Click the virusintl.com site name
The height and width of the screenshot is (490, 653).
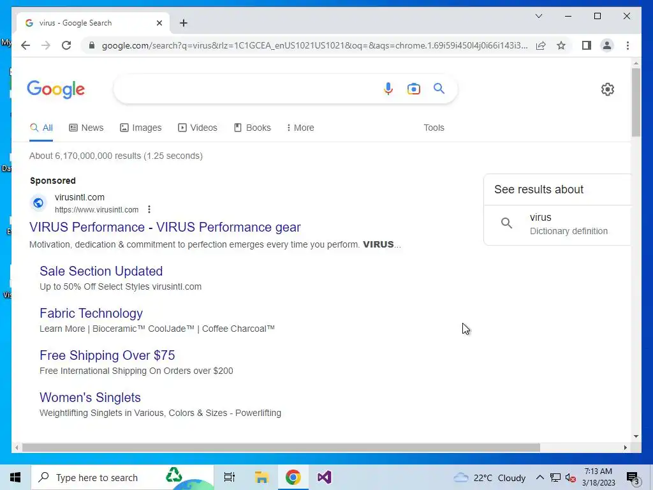80,197
